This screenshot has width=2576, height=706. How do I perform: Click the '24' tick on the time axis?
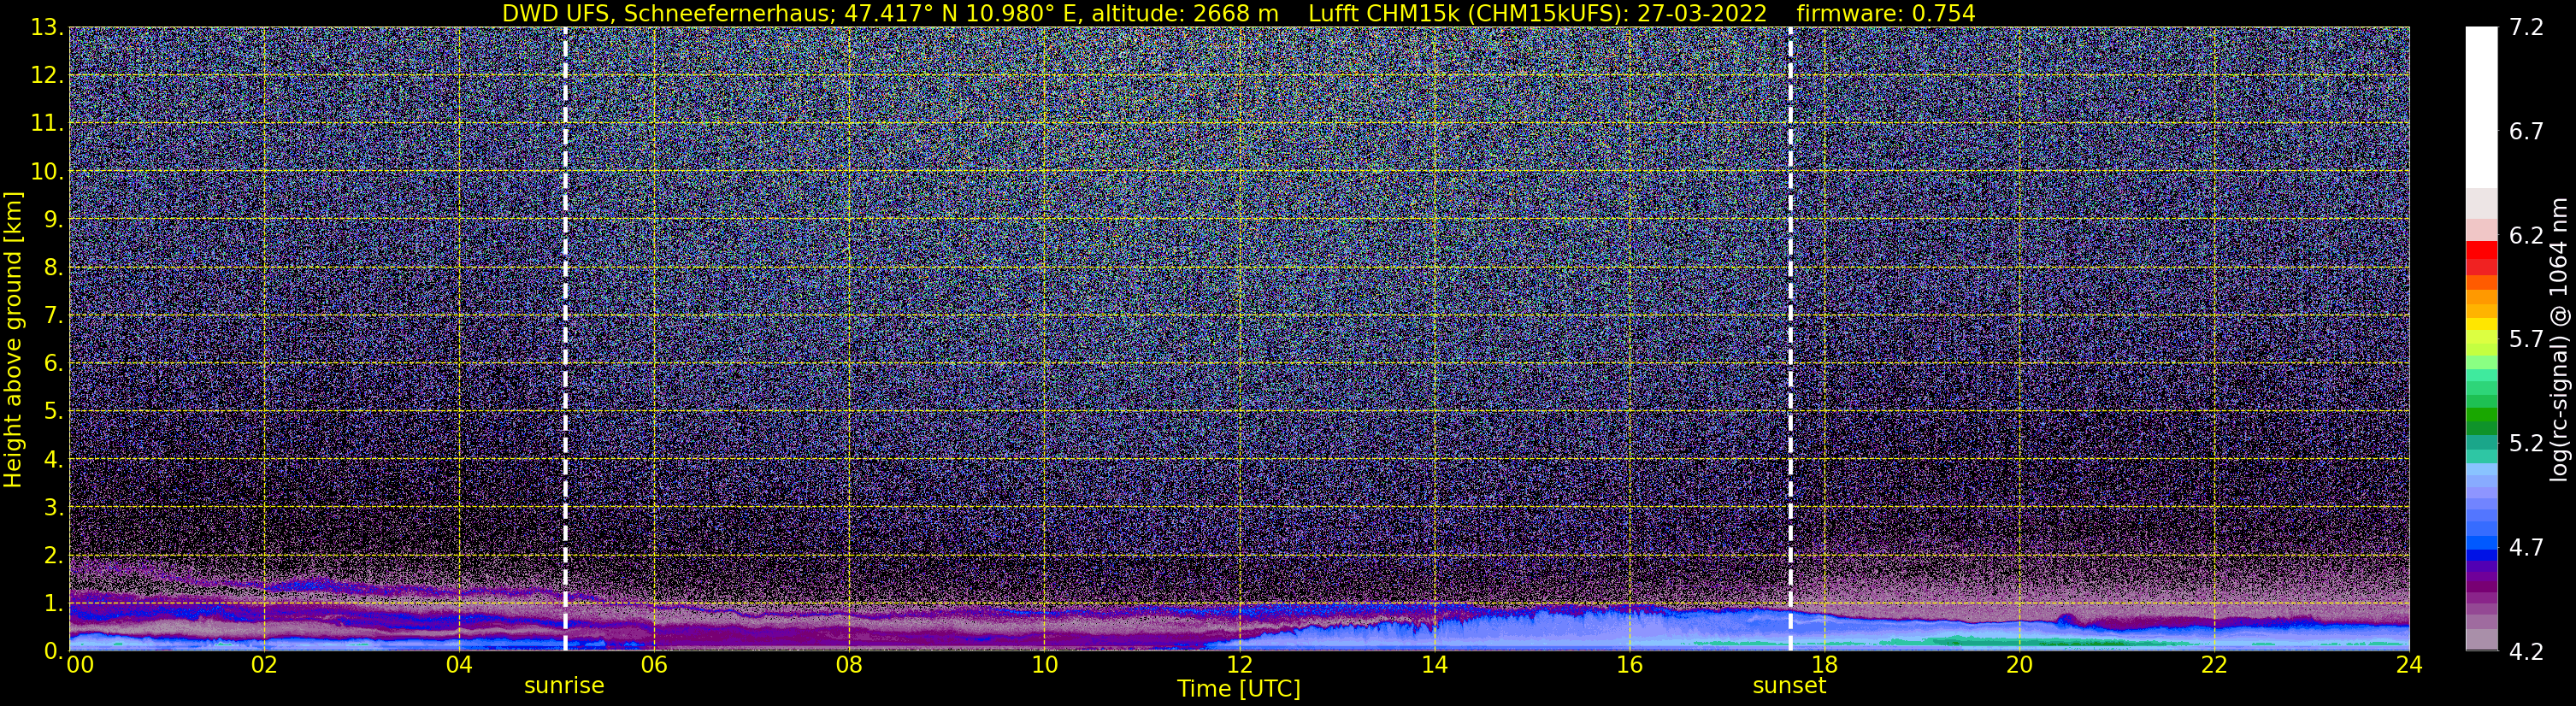[x=2409, y=666]
